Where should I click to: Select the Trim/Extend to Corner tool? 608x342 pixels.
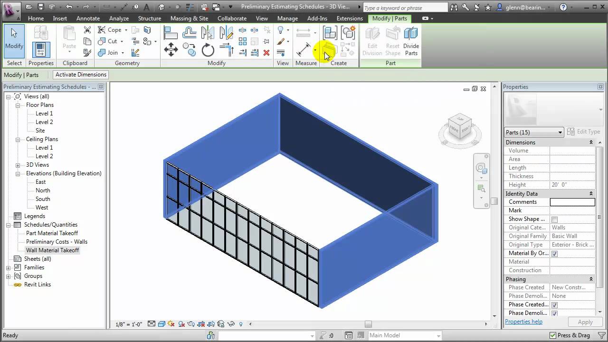pos(227,50)
